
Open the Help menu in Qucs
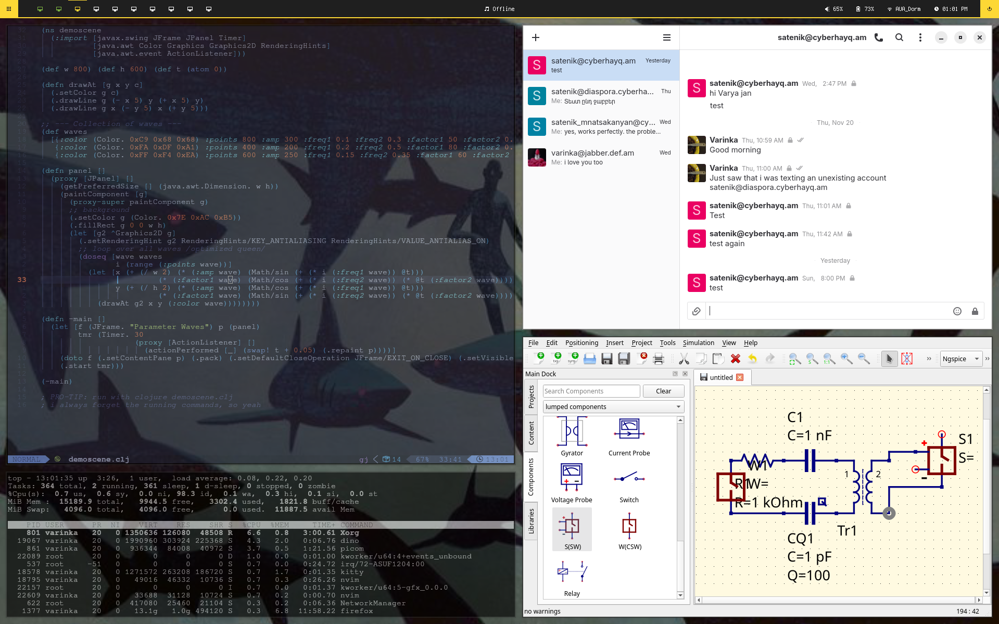click(751, 343)
